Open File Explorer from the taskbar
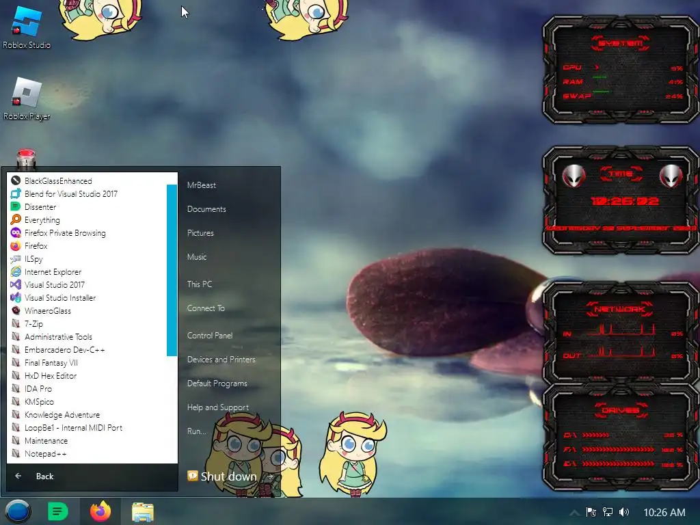This screenshot has height=525, width=700. click(143, 512)
